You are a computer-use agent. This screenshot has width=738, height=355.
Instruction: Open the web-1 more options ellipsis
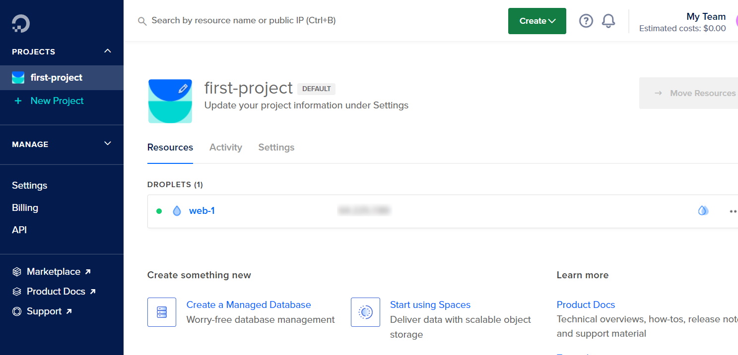[733, 211]
